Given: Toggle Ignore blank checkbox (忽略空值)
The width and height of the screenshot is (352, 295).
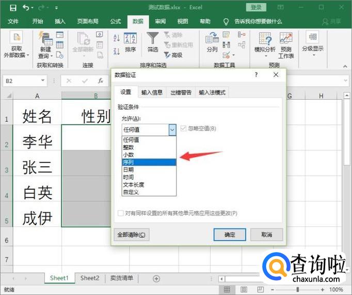Looking at the screenshot, I should click(183, 129).
